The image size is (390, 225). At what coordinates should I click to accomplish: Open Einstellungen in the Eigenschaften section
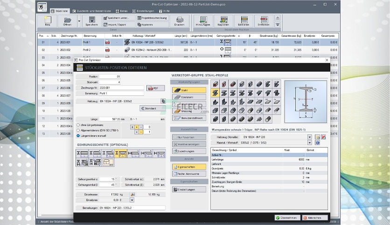click(189, 190)
